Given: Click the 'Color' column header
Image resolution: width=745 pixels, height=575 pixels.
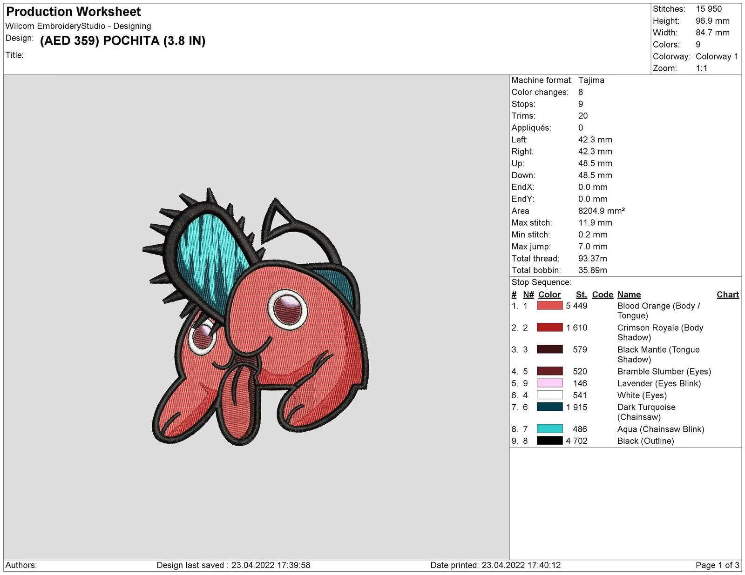Looking at the screenshot, I should pyautogui.click(x=549, y=294).
